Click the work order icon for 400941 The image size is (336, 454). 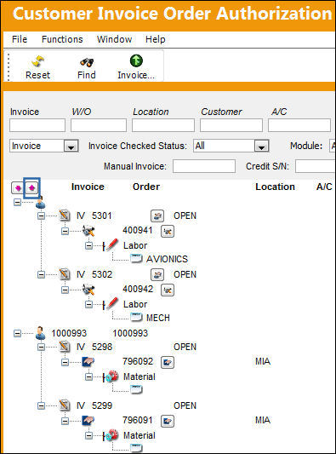88,231
